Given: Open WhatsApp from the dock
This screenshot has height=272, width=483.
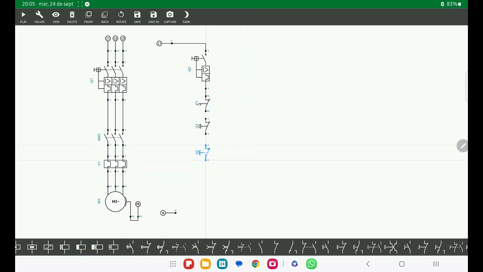Looking at the screenshot, I should (x=311, y=264).
